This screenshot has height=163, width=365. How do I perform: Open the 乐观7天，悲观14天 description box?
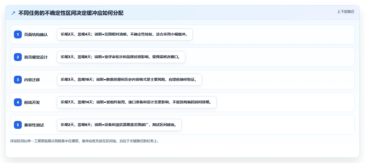137,102
